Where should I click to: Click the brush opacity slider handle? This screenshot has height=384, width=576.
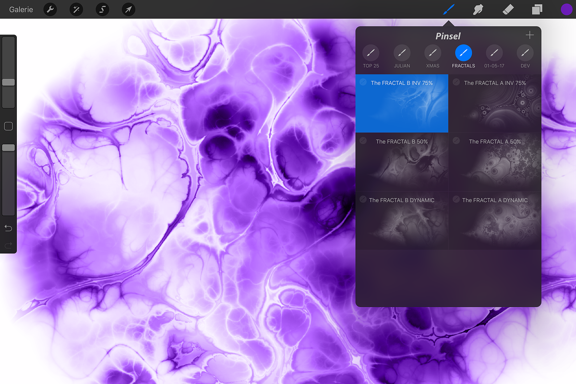tap(8, 148)
